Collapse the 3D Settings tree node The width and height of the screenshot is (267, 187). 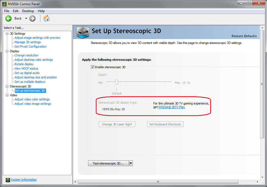pyautogui.click(x=7, y=34)
